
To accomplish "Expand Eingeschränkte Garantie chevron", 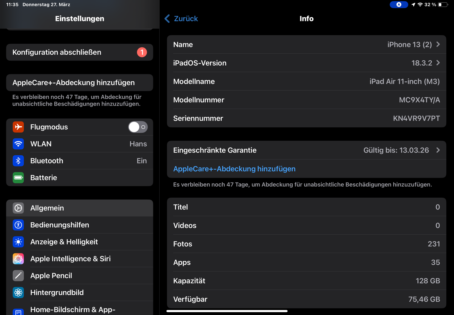I will (x=438, y=150).
